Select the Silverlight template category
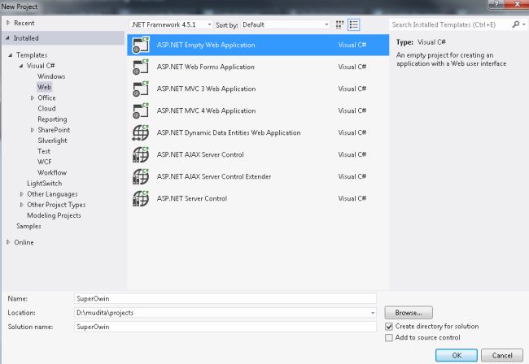The height and width of the screenshot is (364, 529). [x=52, y=141]
